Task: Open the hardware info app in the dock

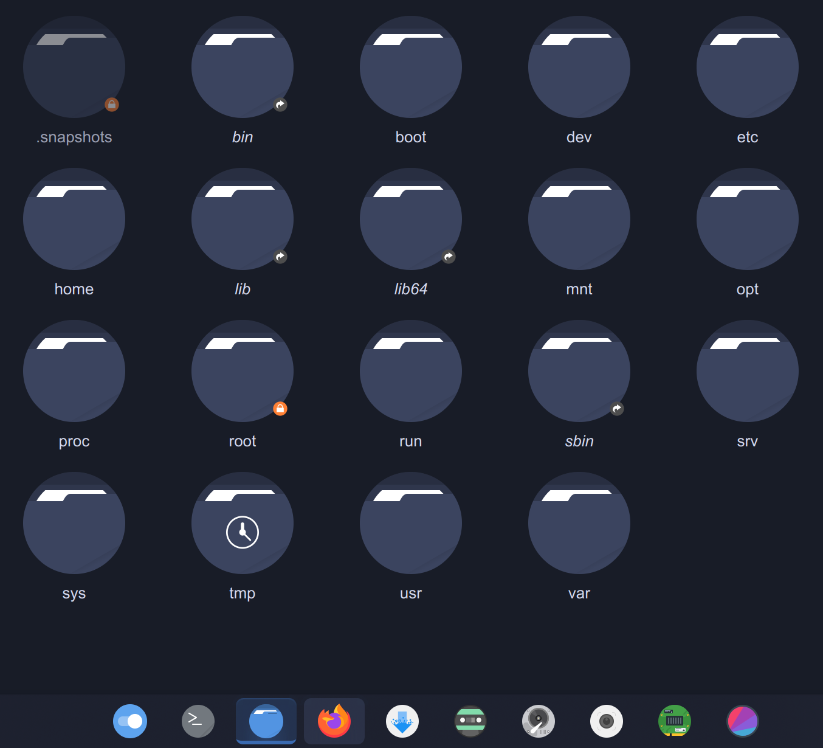Action: [x=675, y=721]
